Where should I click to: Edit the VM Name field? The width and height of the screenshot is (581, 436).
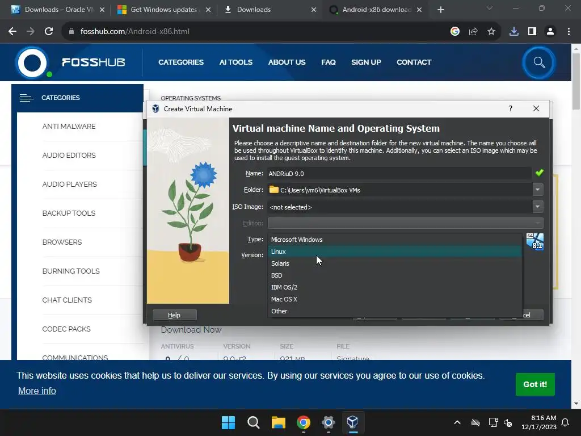point(399,174)
